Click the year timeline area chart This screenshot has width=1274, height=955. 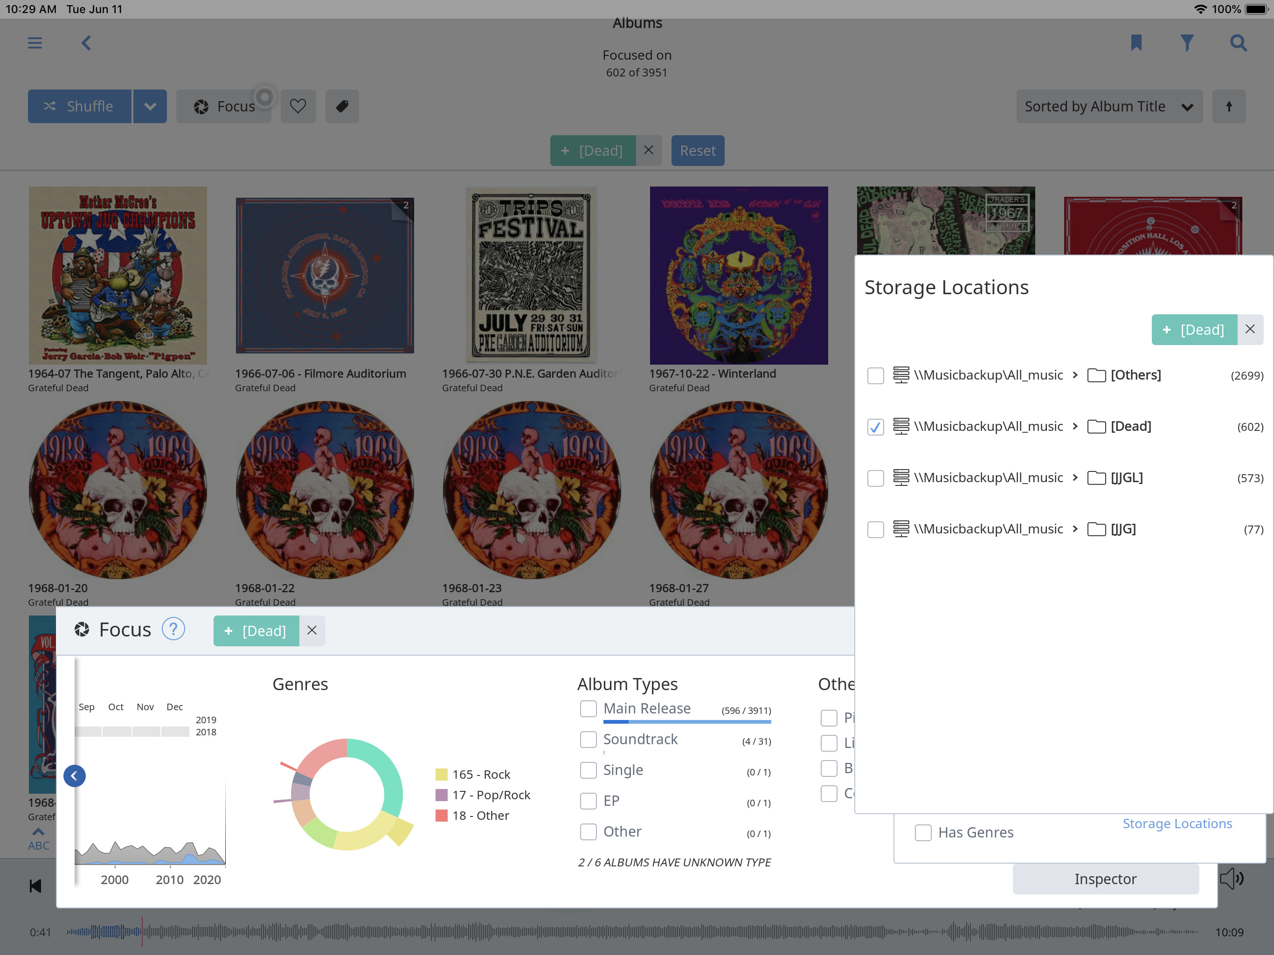(150, 852)
